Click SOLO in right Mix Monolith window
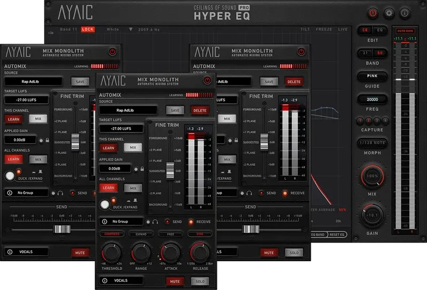The width and height of the screenshot is (427, 290). pos(294,253)
